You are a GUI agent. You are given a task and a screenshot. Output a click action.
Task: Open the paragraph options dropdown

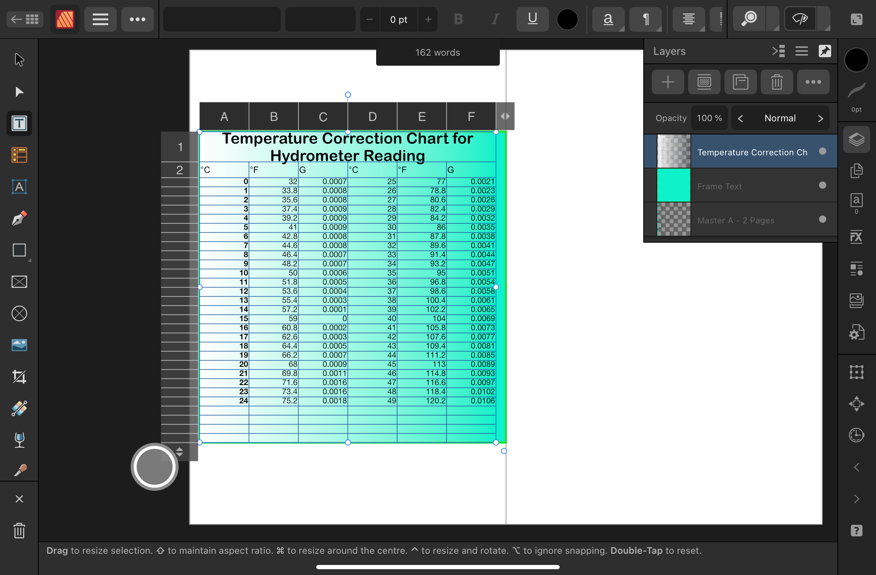[x=646, y=19]
